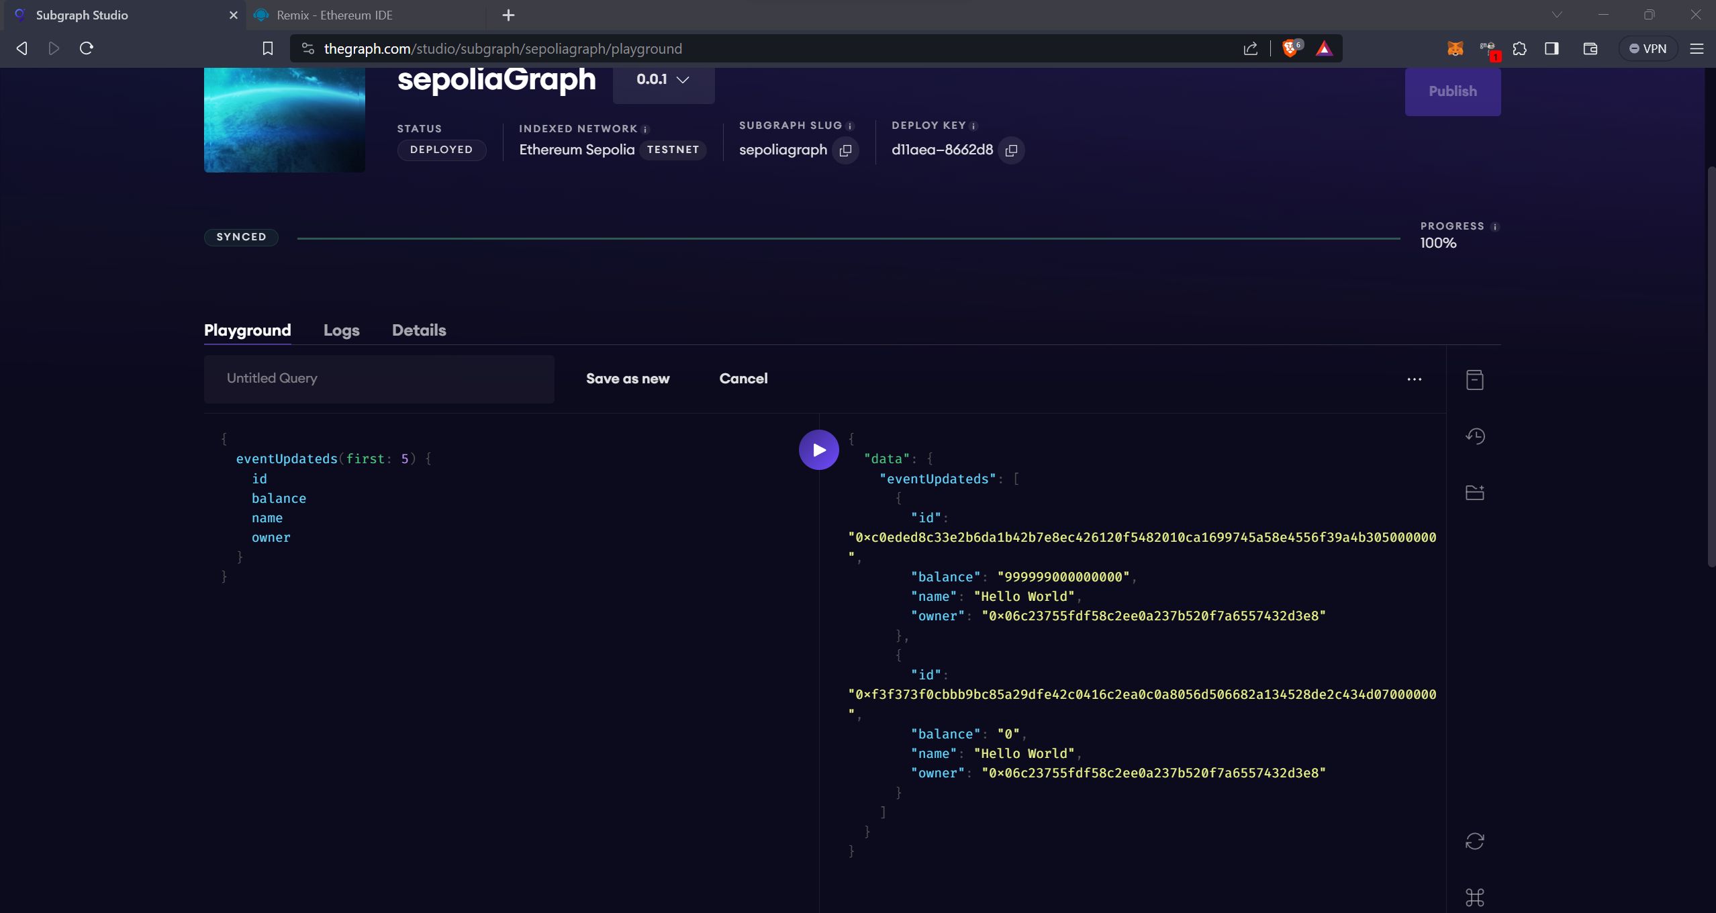Open the query history icon
Screen dimensions: 1716x913
(x=1474, y=436)
